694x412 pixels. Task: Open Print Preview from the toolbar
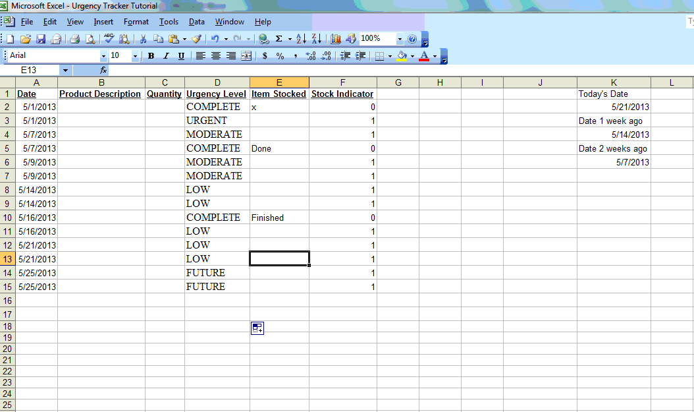click(91, 38)
